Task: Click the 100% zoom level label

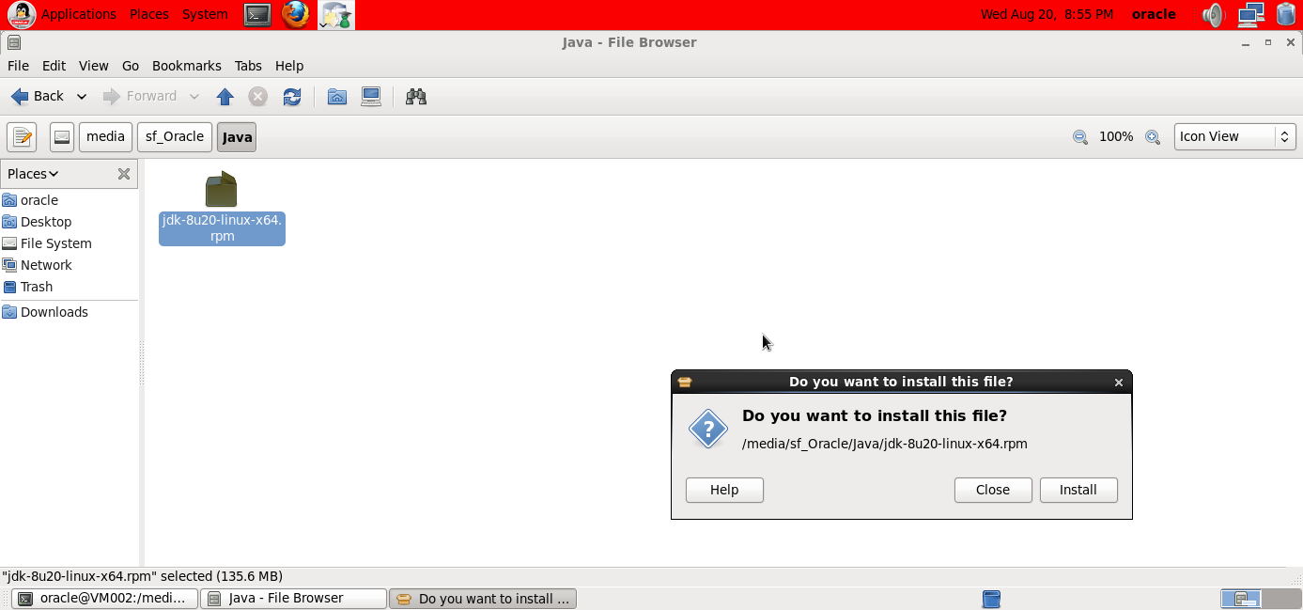Action: pos(1116,137)
